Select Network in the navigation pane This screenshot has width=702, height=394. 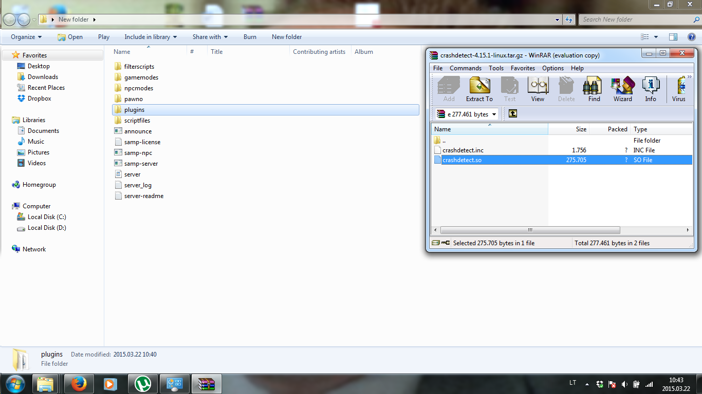click(x=34, y=249)
